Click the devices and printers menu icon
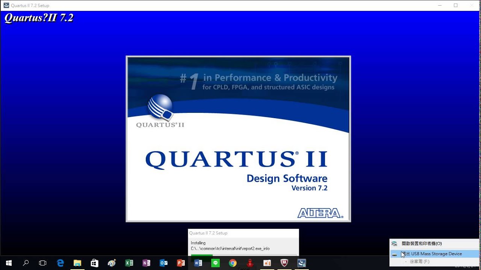481x270 pixels. [x=394, y=244]
